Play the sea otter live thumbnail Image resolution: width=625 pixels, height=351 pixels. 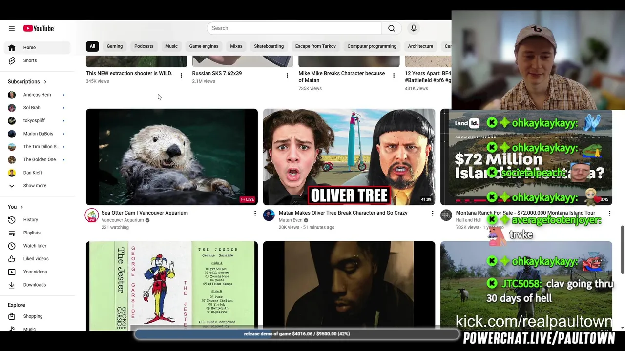[x=172, y=157]
